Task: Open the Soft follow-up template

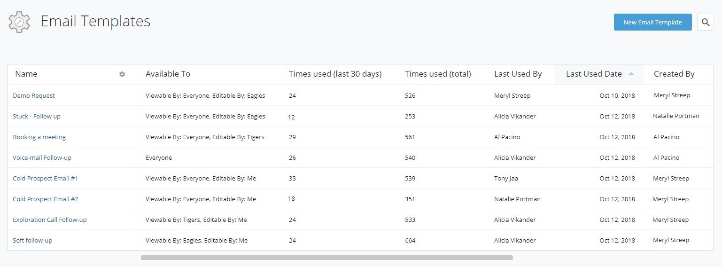Action: (32, 240)
